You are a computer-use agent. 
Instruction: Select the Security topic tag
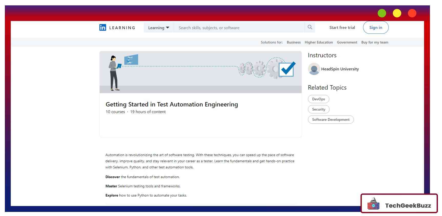(318, 109)
